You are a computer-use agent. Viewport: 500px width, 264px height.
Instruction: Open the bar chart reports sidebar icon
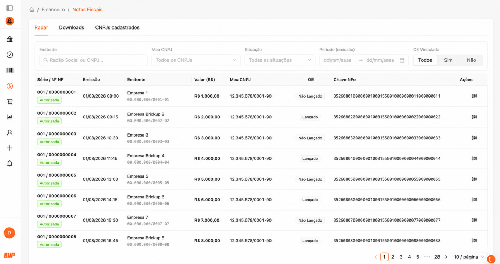(x=10, y=117)
